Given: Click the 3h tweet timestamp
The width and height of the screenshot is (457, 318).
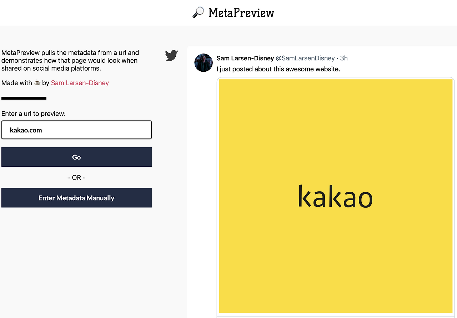Looking at the screenshot, I should [344, 58].
